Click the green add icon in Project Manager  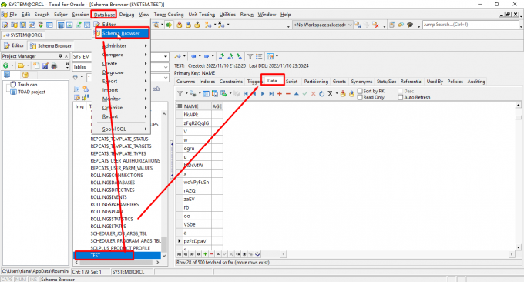tap(5, 65)
